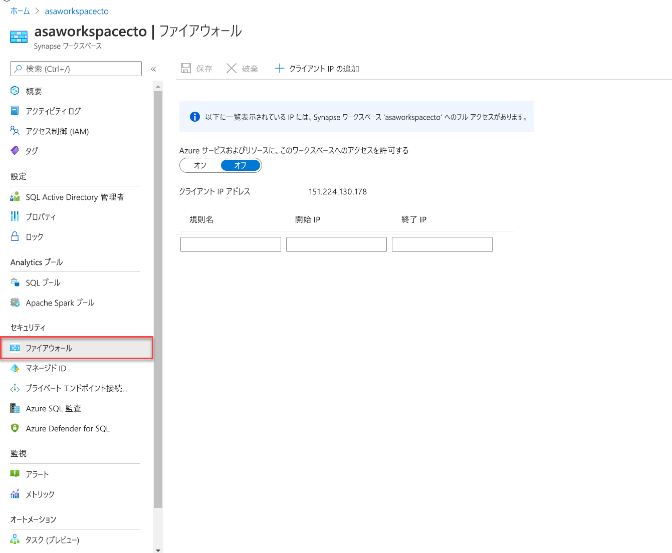Click the 終了 IP column header

point(414,219)
